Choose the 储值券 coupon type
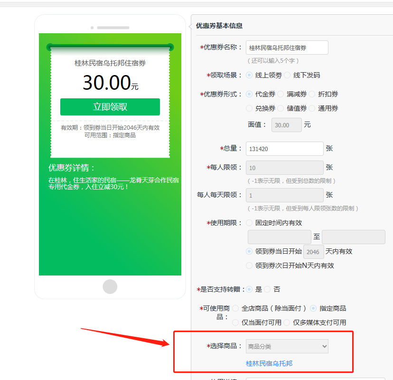Screen dimensions: 393x380 coord(281,108)
